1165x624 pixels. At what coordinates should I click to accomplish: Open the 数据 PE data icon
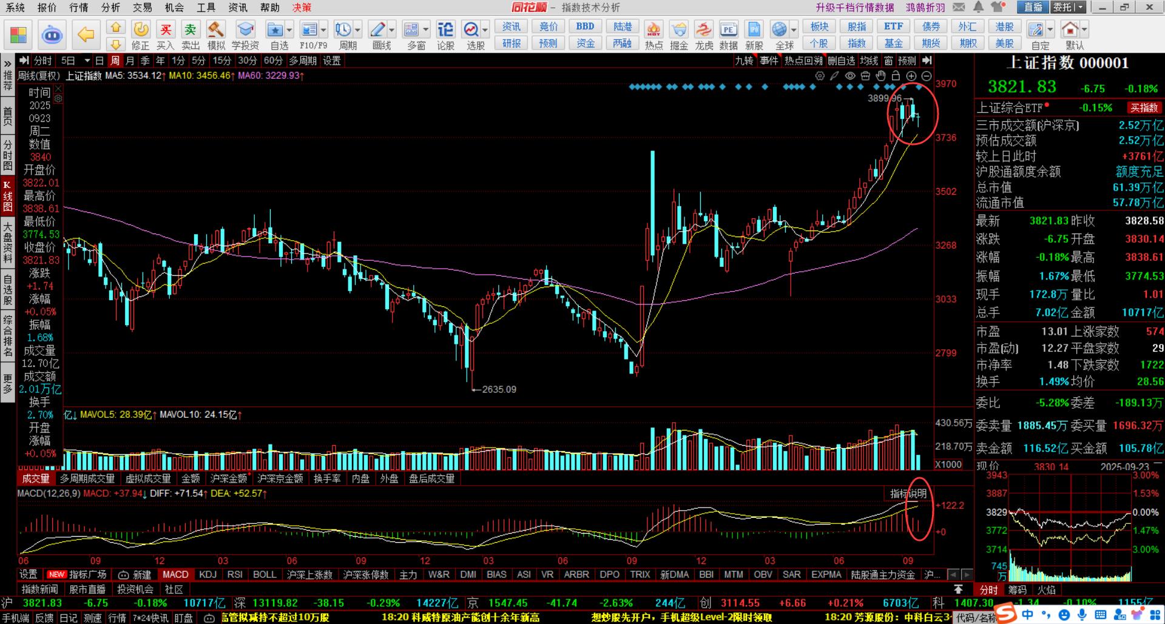728,35
